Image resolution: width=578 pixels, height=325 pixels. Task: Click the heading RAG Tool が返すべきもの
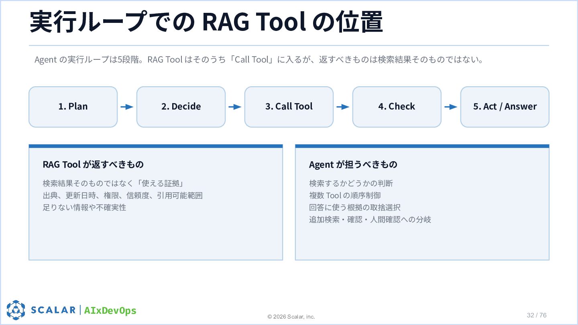[x=93, y=164]
